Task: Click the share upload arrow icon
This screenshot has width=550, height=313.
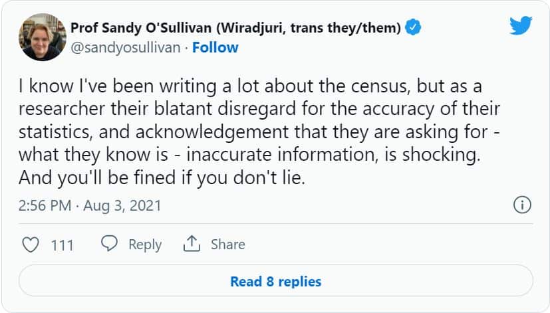Action: coord(192,244)
